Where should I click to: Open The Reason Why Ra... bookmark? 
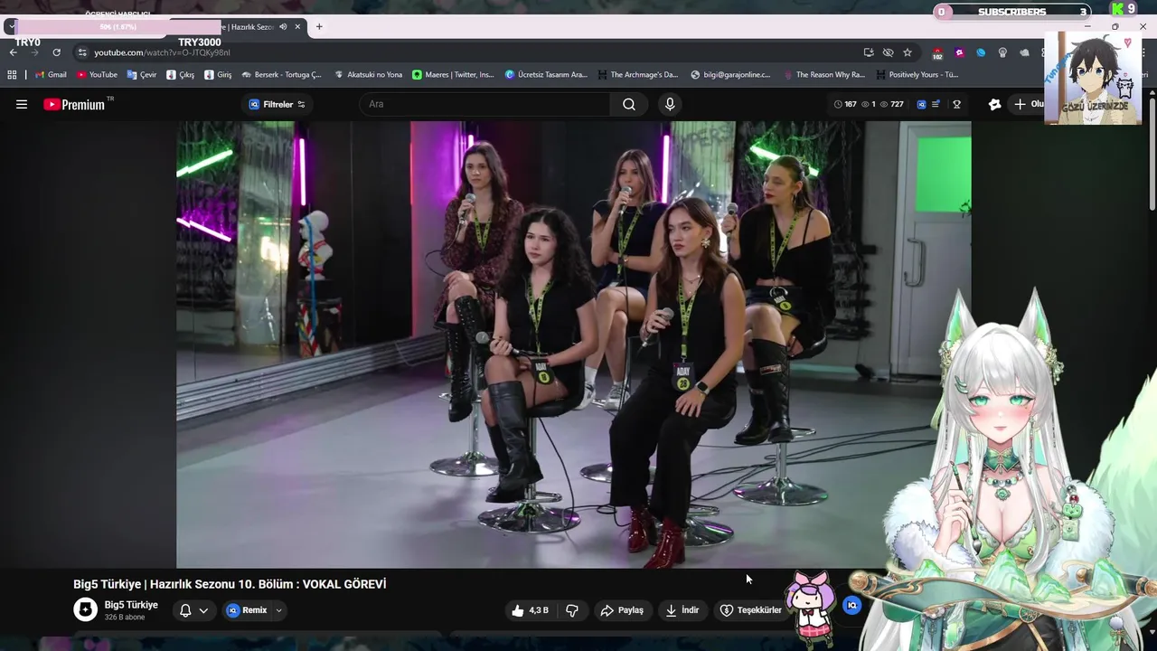click(824, 75)
